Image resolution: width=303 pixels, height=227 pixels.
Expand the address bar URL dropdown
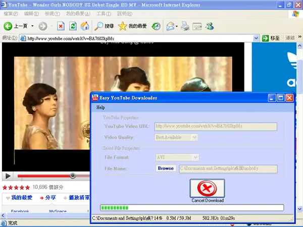click(x=256, y=38)
